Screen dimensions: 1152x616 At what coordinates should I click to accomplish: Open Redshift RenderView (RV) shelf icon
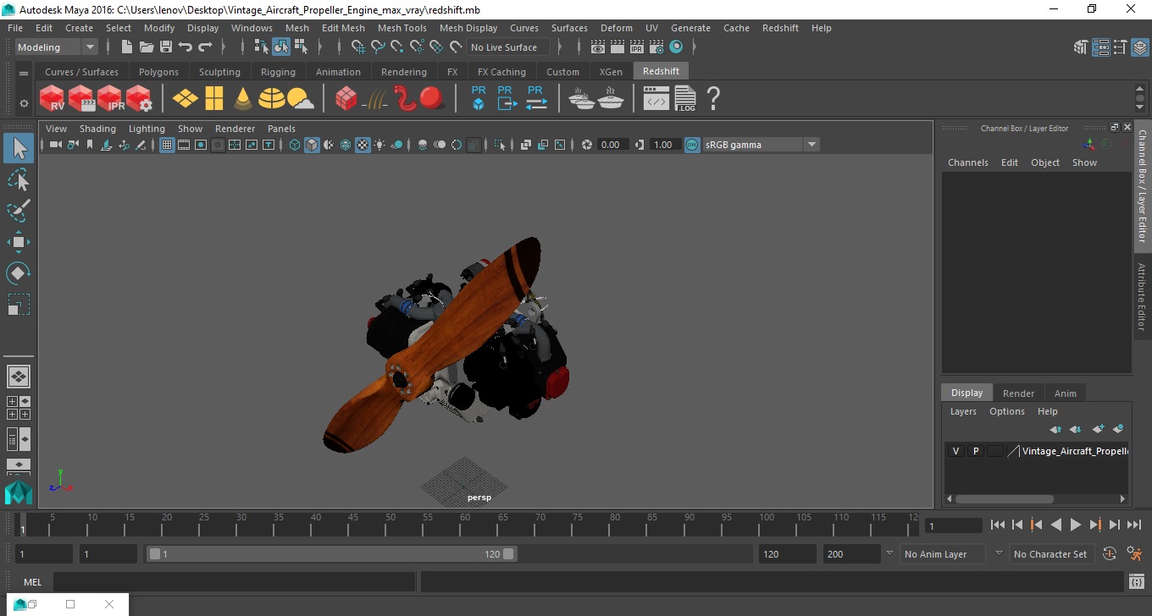point(52,99)
